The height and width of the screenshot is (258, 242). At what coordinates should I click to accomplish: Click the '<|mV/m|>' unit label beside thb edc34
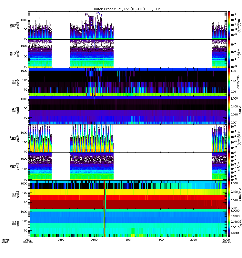pyautogui.click(x=238, y=82)
